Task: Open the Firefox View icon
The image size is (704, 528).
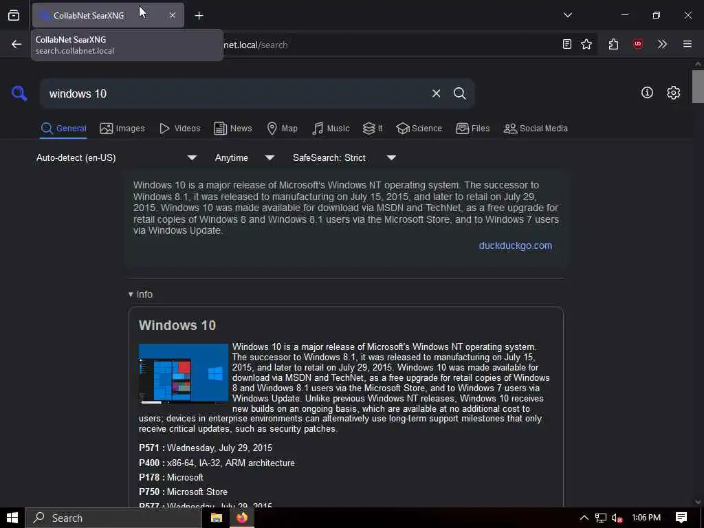Action: [x=14, y=15]
